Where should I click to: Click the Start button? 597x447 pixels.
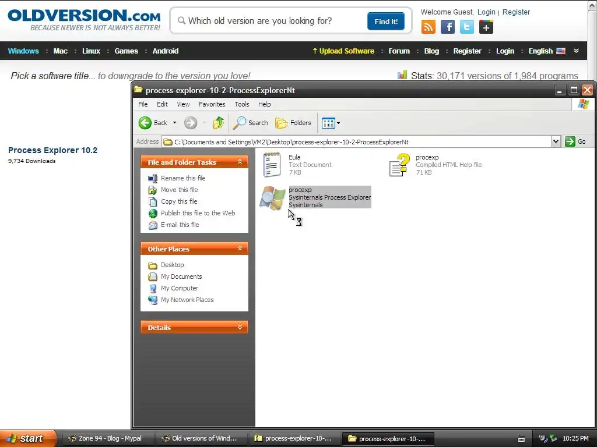coord(27,438)
